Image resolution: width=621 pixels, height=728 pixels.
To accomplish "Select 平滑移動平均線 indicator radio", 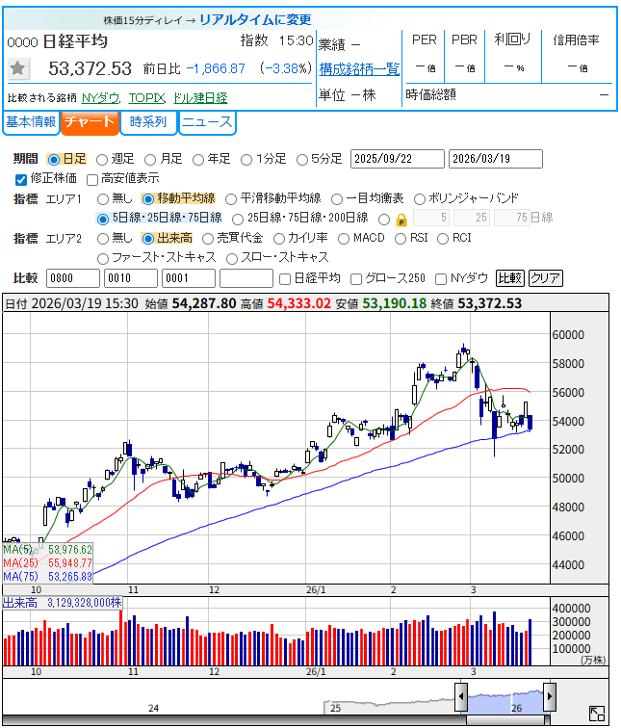I will 231,199.
